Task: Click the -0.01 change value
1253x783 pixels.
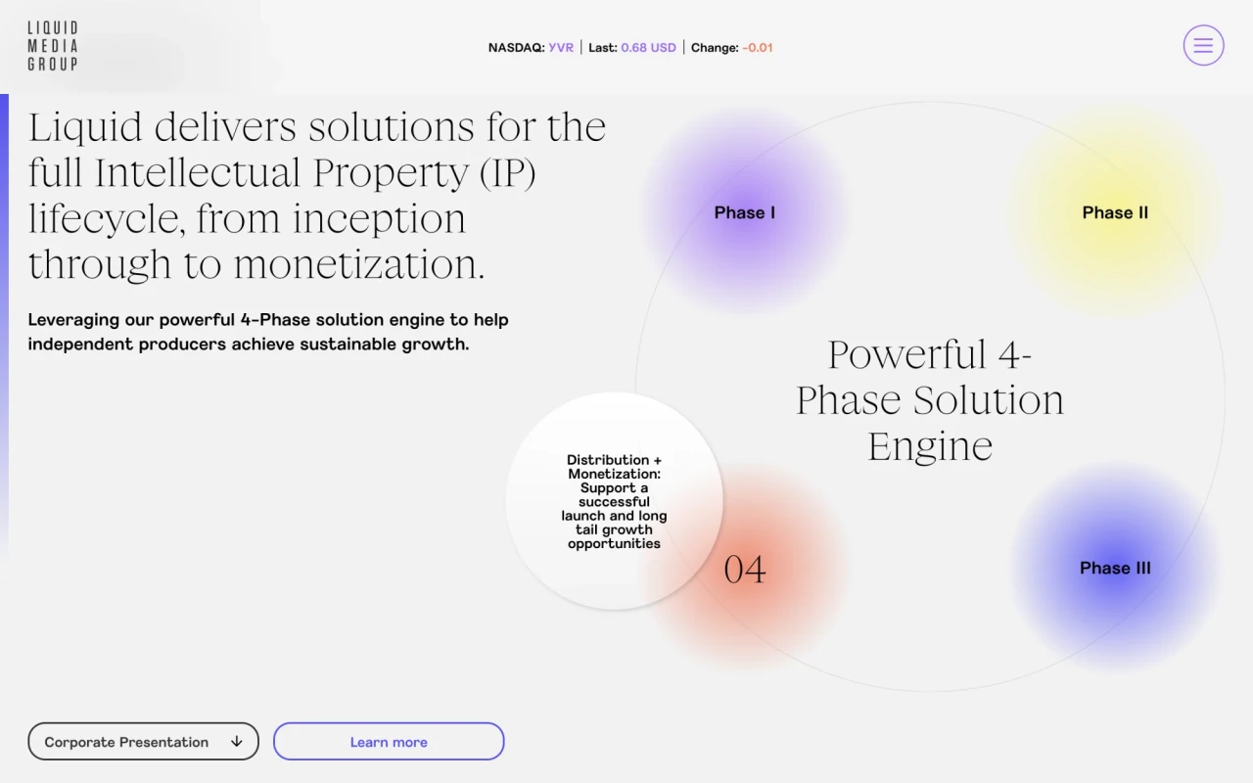Action: pyautogui.click(x=758, y=47)
